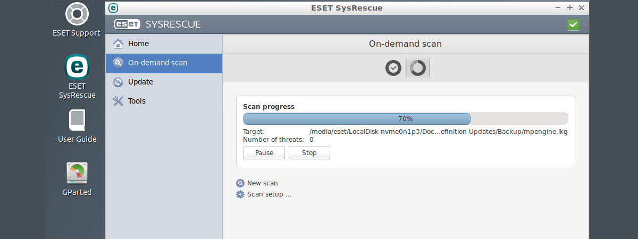Open the ESET Support desktop icon

click(76, 20)
